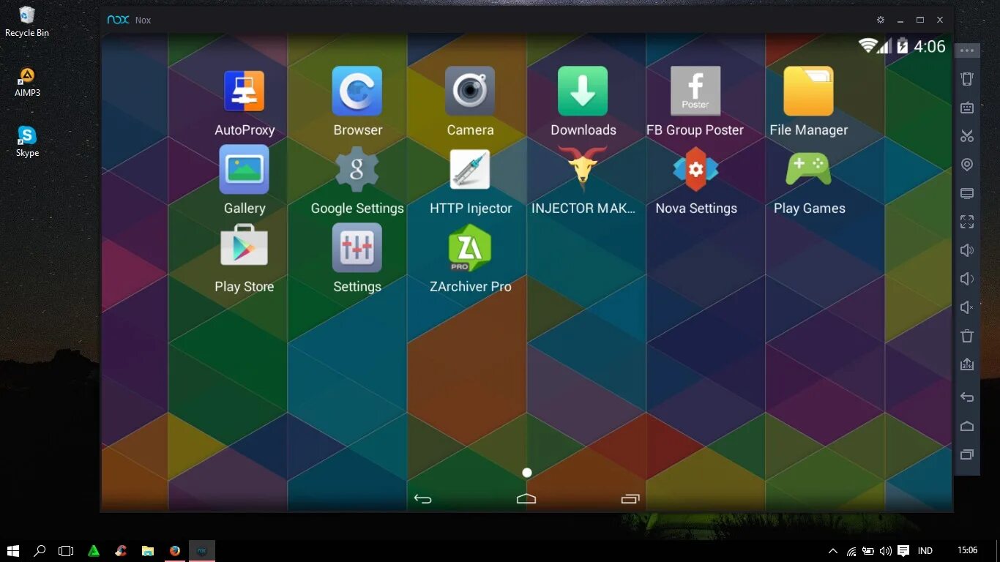This screenshot has height=562, width=1000.
Task: Open the Windows Start menu
Action: (x=13, y=550)
